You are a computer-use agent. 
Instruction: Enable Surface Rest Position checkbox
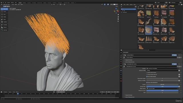coord(147,72)
